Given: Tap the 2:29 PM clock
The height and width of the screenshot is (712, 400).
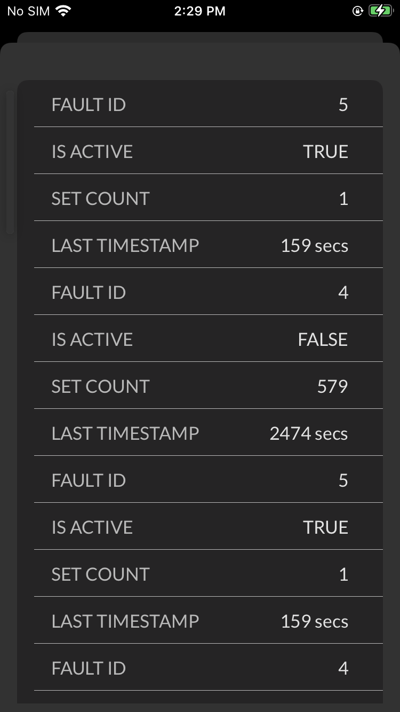Looking at the screenshot, I should tap(200, 11).
